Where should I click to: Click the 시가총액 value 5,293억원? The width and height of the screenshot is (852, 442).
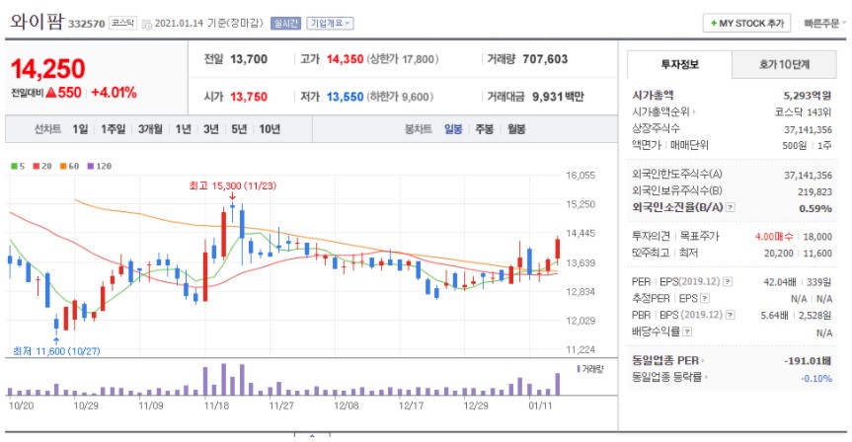tap(808, 96)
